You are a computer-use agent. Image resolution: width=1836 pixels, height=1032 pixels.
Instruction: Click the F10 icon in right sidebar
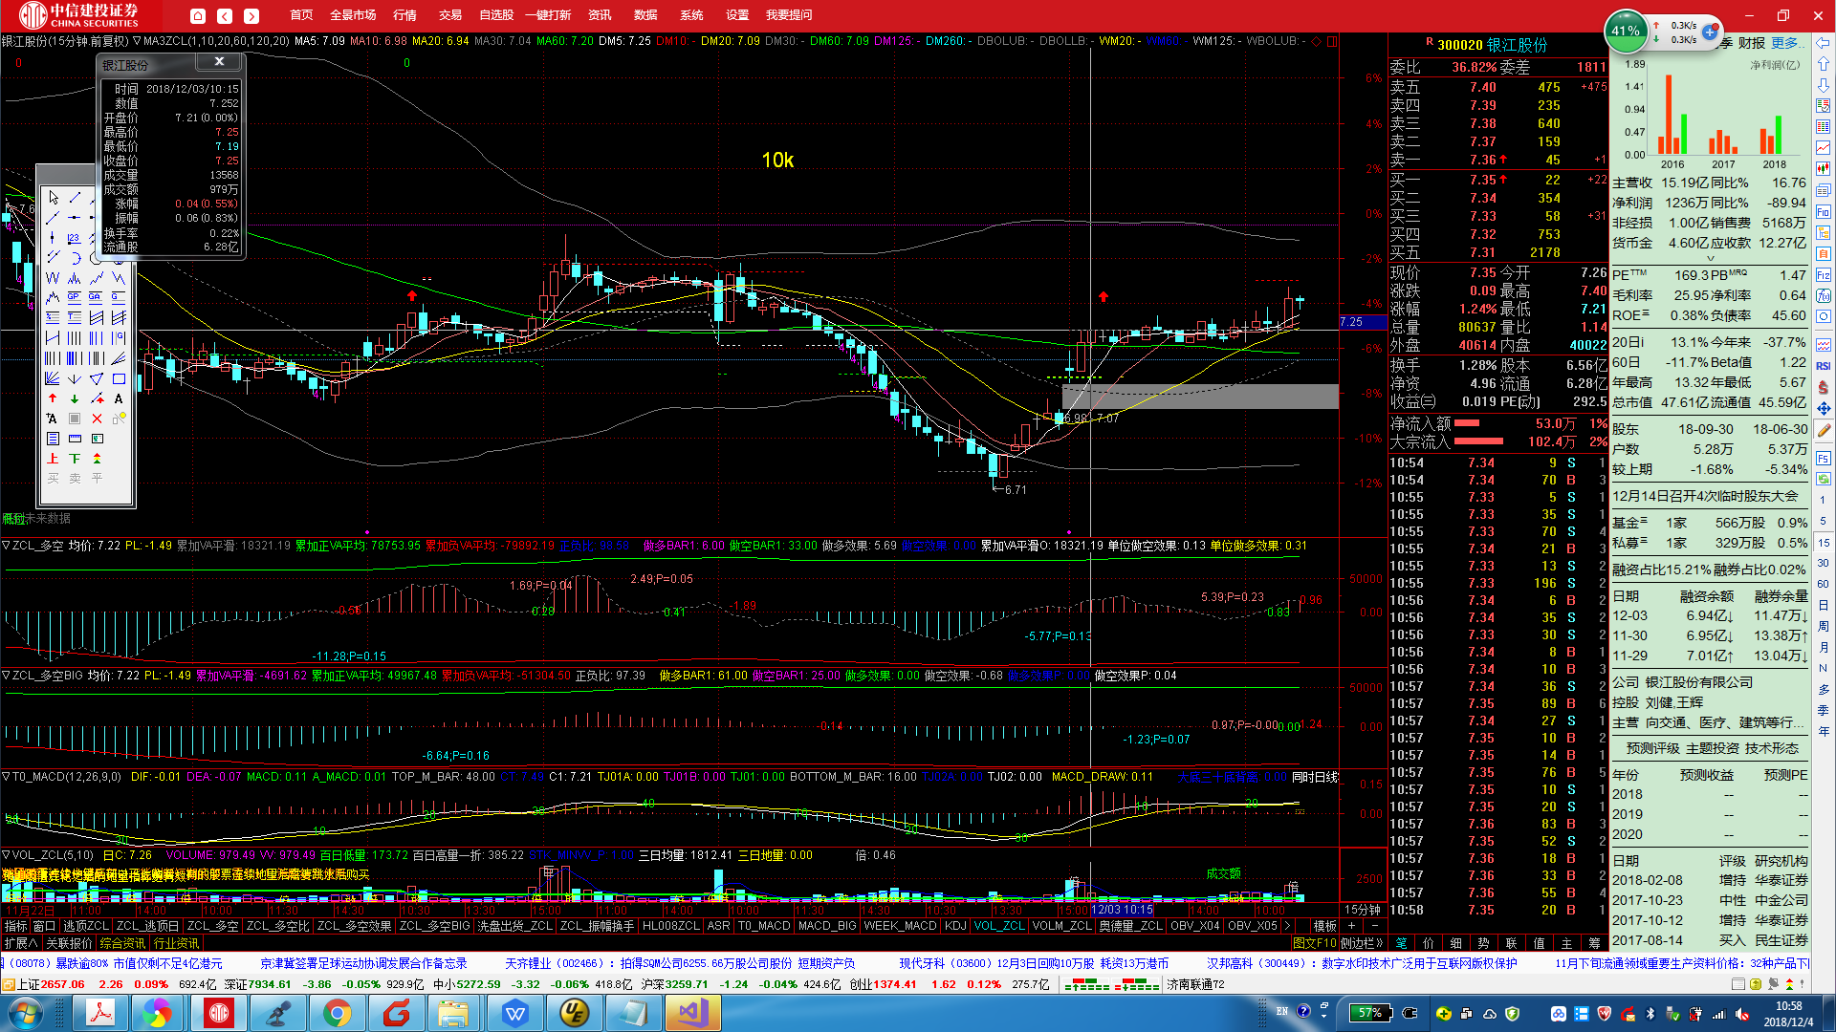click(x=1823, y=210)
